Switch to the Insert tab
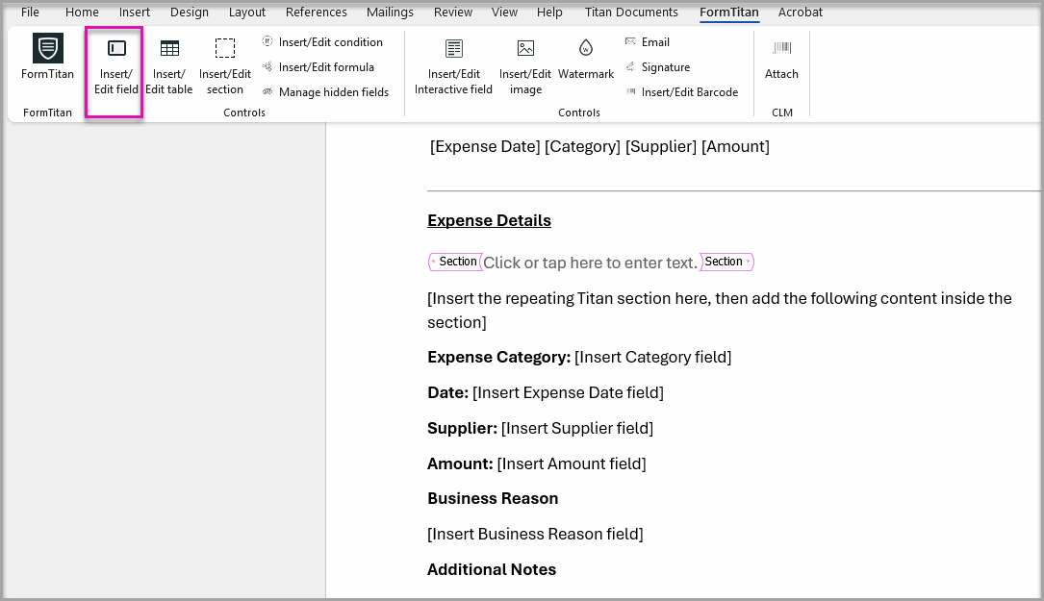The width and height of the screenshot is (1044, 601). pos(135,12)
